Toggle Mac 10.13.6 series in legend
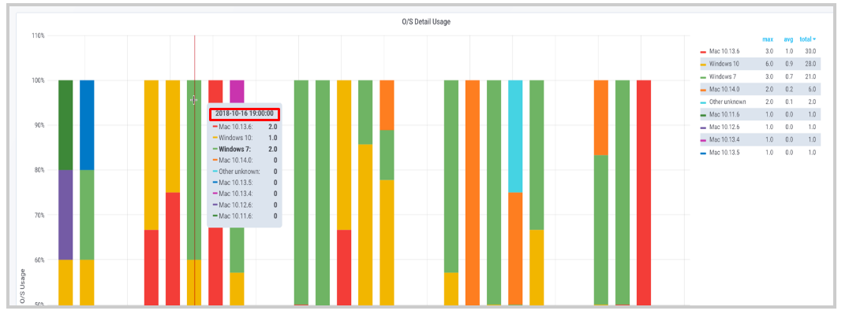 (727, 51)
